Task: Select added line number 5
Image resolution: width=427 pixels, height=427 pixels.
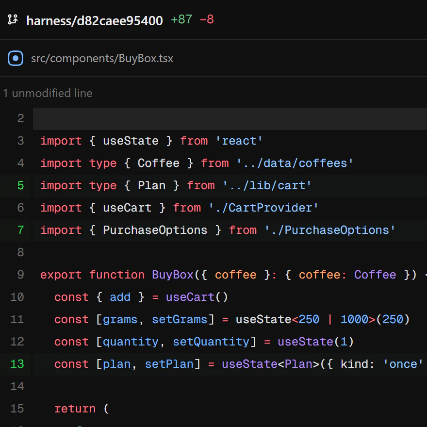Action: pyautogui.click(x=21, y=185)
